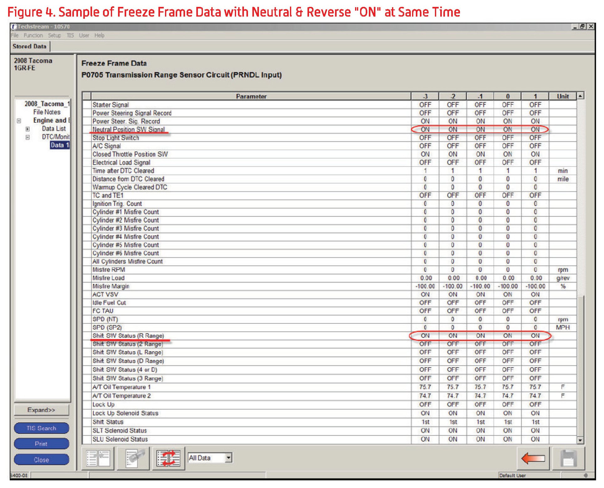Click the Techstream title bar icon
This screenshot has height=488, width=604.
pos(14,27)
